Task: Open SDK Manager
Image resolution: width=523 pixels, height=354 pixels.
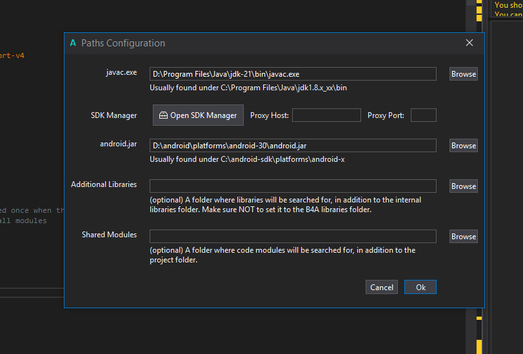Action: click(x=198, y=115)
